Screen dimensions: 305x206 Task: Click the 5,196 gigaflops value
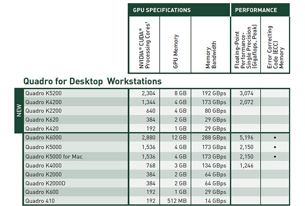246,138
